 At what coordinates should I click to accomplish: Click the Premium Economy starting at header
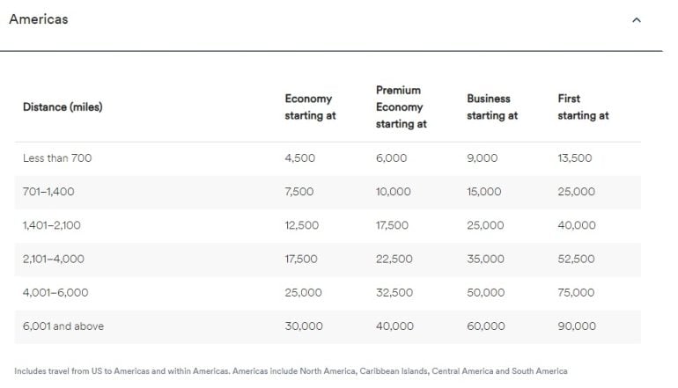(x=402, y=107)
